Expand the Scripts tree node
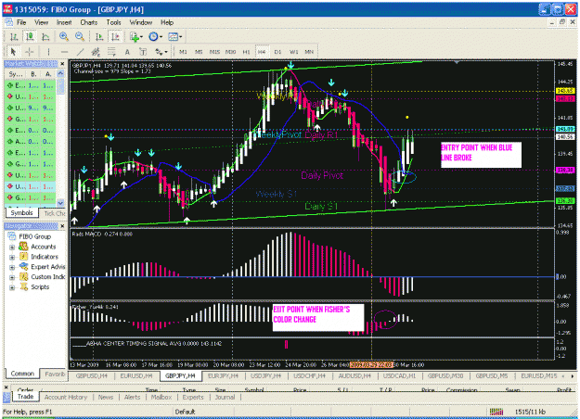Image resolution: width=580 pixels, height=419 pixels. click(x=12, y=287)
